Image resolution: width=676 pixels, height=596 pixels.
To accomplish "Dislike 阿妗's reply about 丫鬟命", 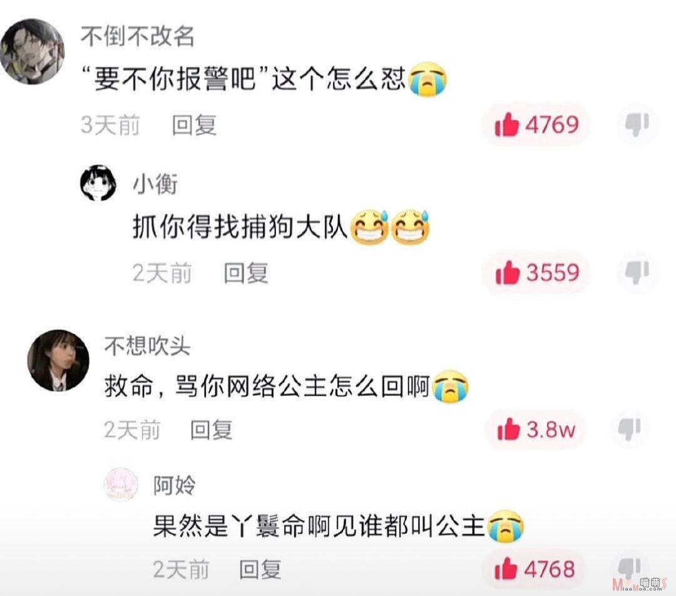I will (x=630, y=569).
